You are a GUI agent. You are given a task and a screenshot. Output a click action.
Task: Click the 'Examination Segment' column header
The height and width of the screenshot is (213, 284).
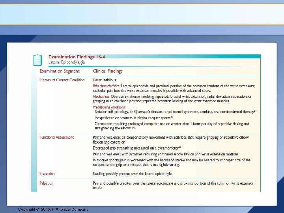click(x=60, y=71)
